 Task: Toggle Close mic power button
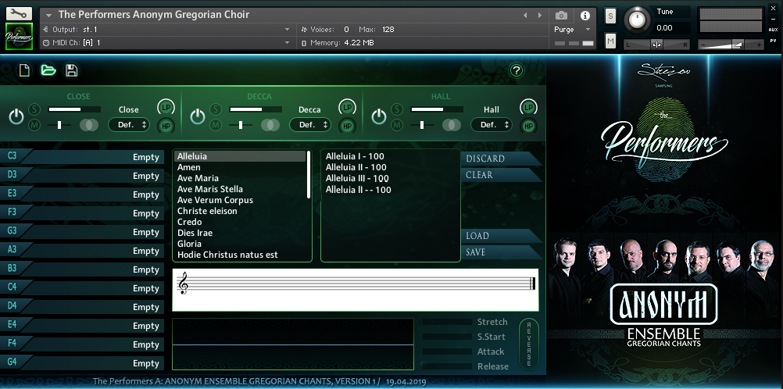click(x=16, y=117)
